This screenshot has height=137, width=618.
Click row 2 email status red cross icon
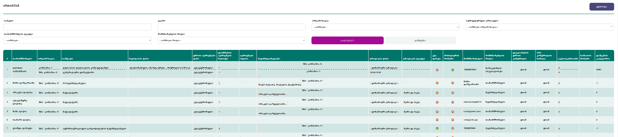(437, 83)
